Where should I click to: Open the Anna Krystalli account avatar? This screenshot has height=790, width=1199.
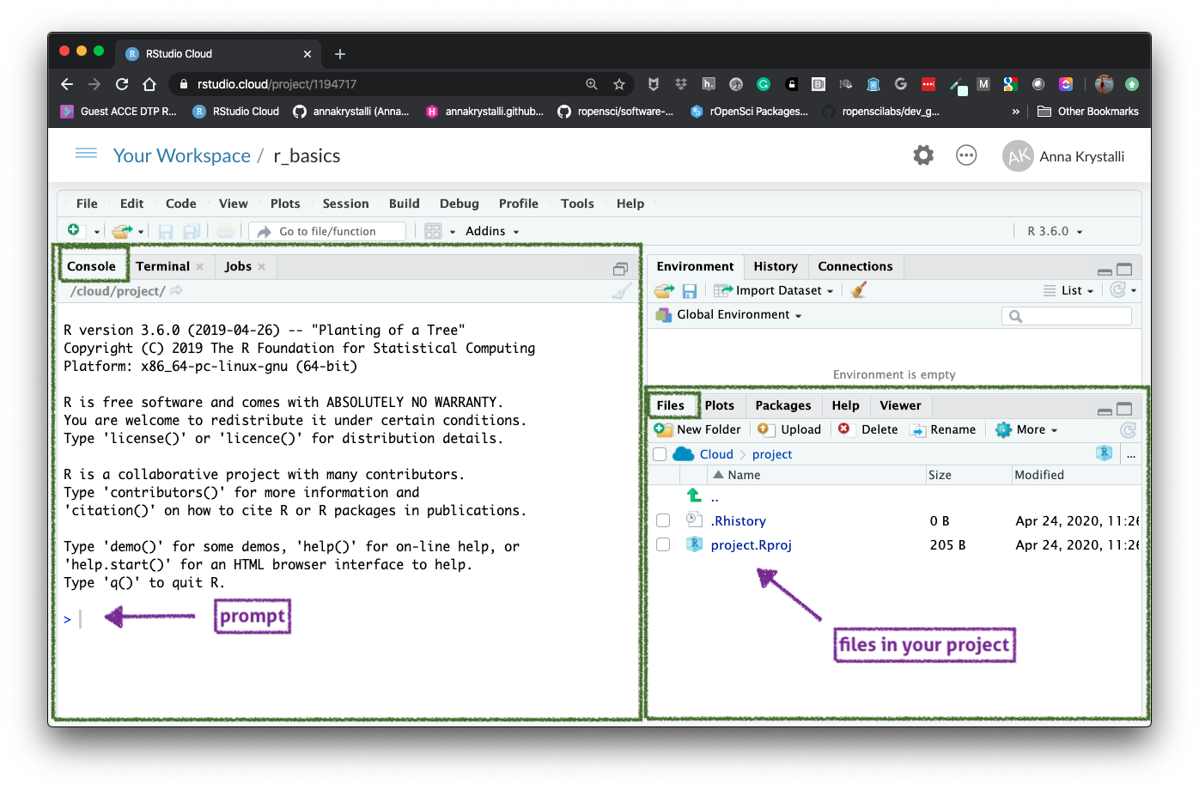(x=1018, y=156)
